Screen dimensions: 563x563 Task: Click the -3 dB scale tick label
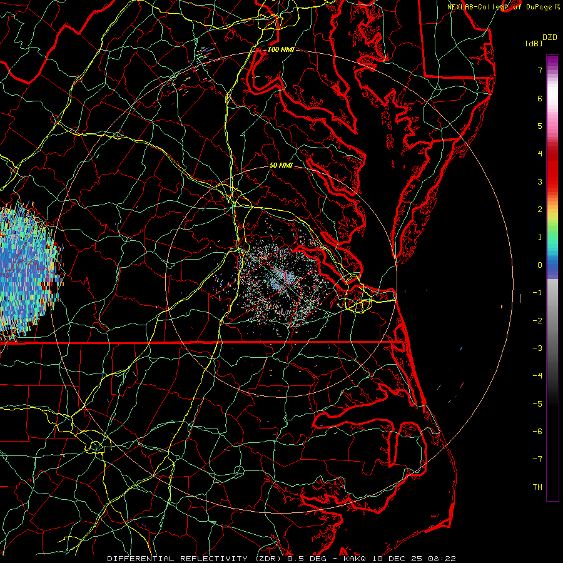pos(537,348)
